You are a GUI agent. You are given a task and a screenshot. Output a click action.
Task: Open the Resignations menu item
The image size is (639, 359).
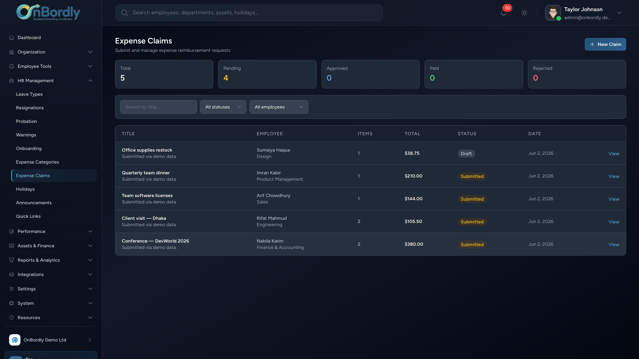point(54,108)
